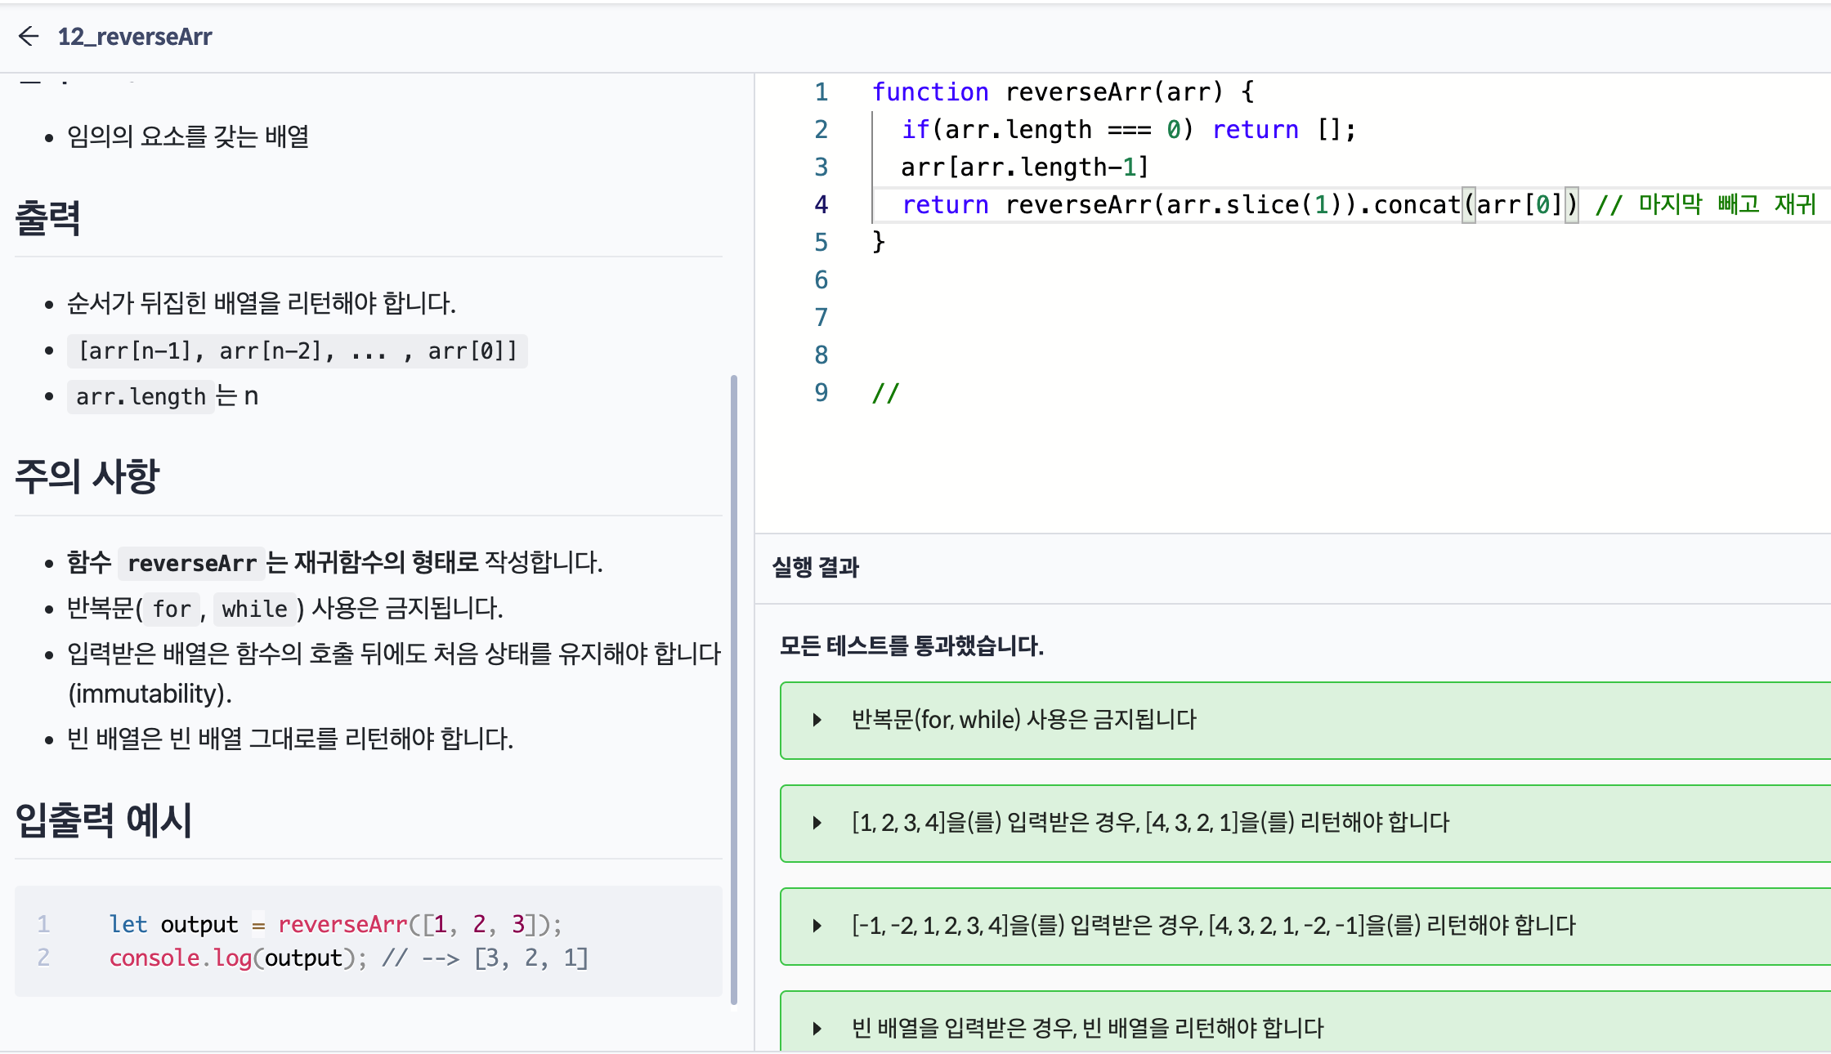Click line number 1 in editor gutter
1831x1054 pixels.
(821, 92)
